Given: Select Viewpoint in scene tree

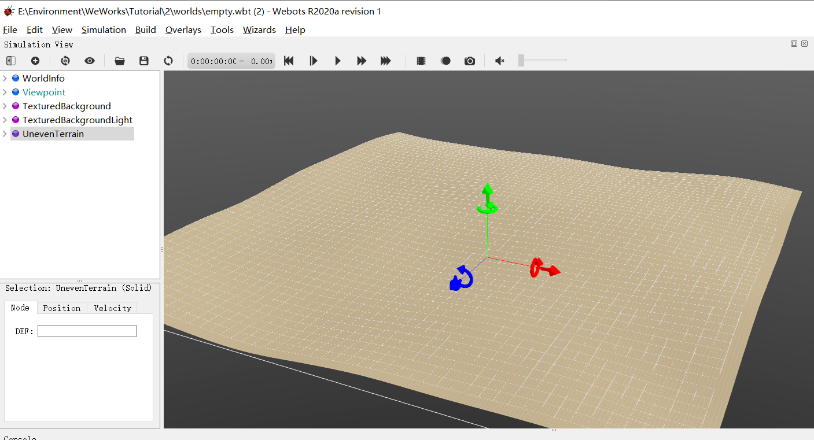Looking at the screenshot, I should 44,92.
